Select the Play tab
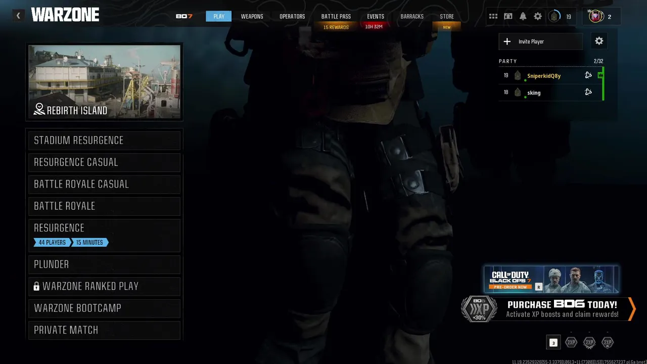 coord(219,16)
